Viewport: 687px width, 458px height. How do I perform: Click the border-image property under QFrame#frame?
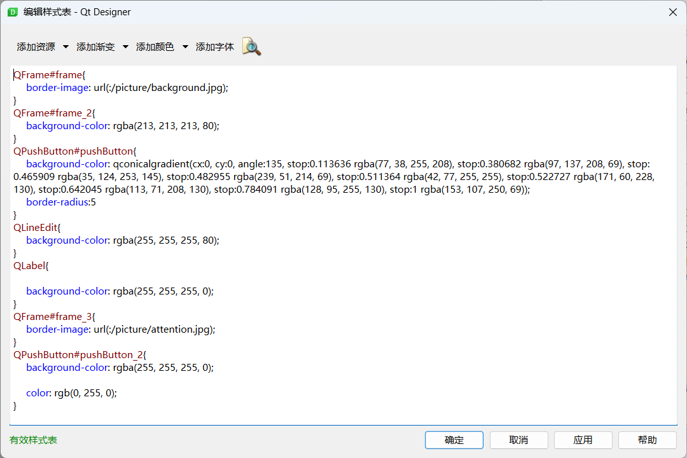(x=57, y=87)
